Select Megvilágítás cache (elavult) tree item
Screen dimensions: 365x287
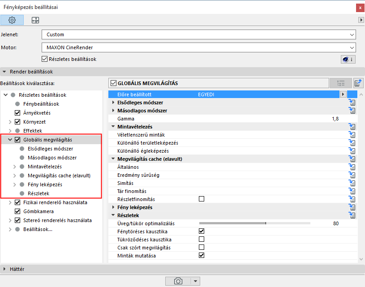(x=59, y=176)
